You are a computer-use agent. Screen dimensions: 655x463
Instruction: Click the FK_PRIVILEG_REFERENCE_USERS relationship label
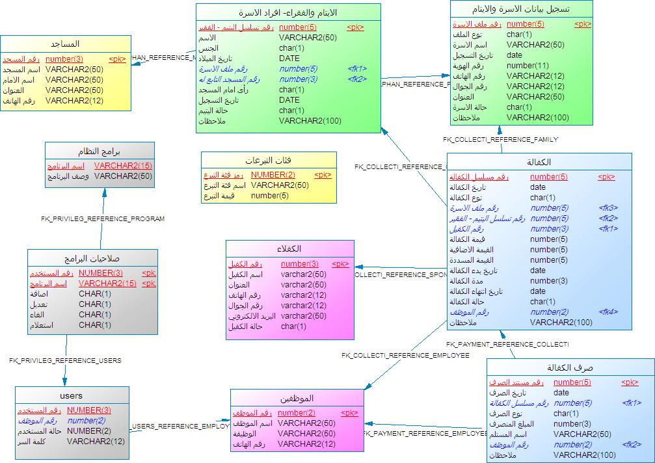(x=65, y=360)
